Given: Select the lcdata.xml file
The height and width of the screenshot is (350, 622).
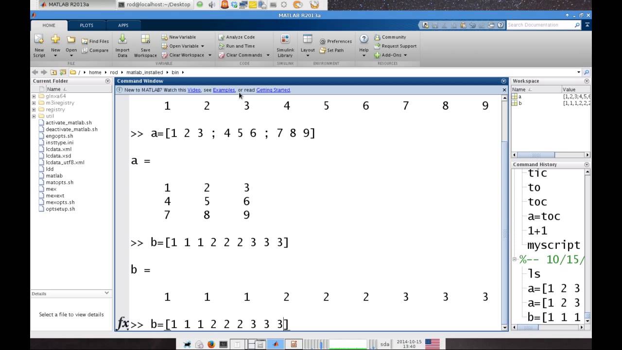Looking at the screenshot, I should pyautogui.click(x=58, y=149).
